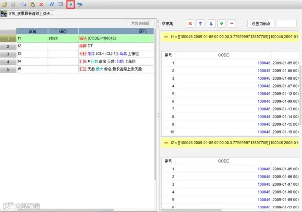Collapse the t1 result header
The height and width of the screenshot is (212, 302).
click(166, 37)
